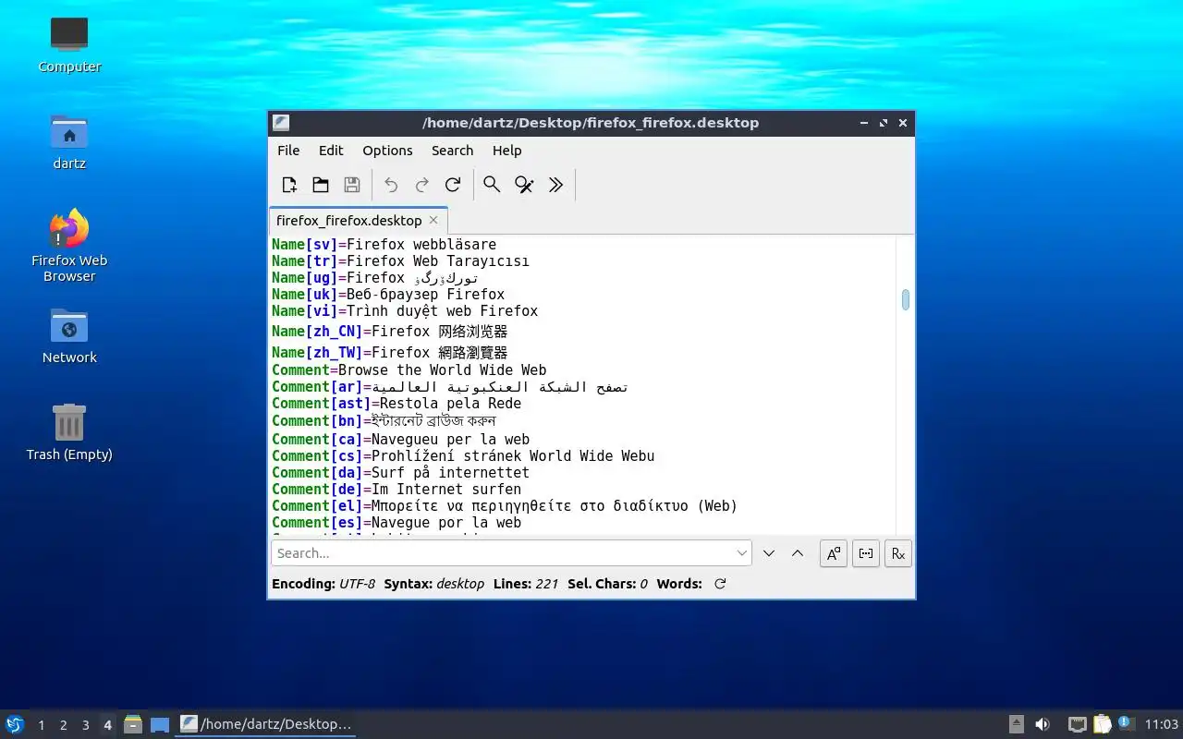The height and width of the screenshot is (739, 1183).
Task: Minimize the editor window
Action: pyautogui.click(x=864, y=123)
